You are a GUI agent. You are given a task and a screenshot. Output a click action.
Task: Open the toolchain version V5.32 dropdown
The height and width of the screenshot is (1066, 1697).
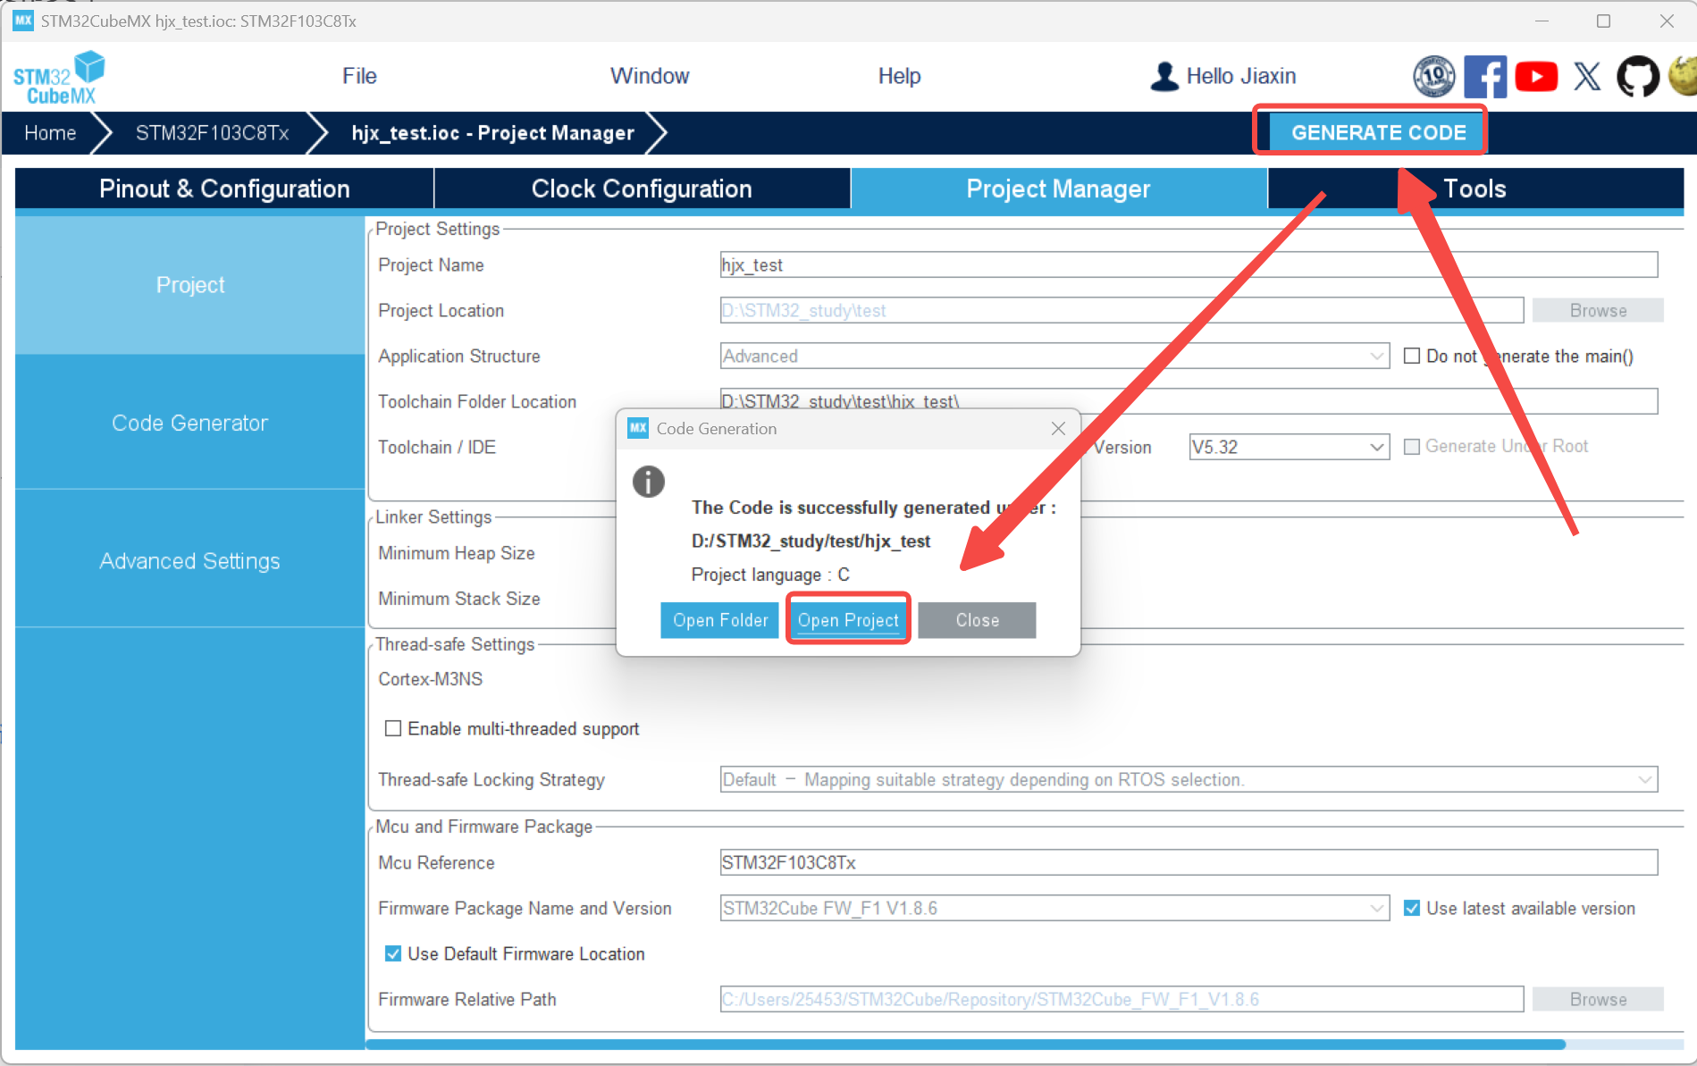pyautogui.click(x=1376, y=447)
